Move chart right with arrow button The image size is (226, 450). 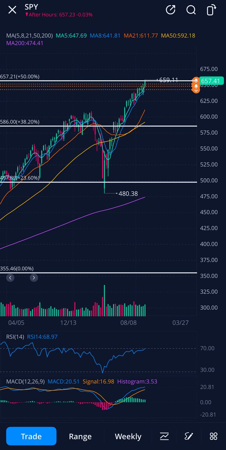(x=34, y=278)
